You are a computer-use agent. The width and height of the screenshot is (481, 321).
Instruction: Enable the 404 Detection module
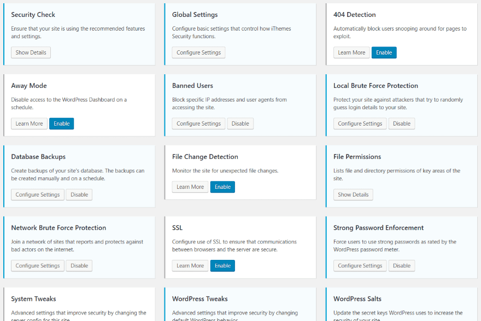click(x=384, y=52)
